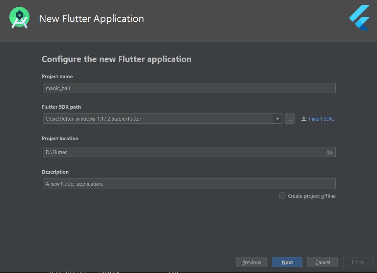Image resolution: width=377 pixels, height=273 pixels.
Task: Click the New Flutter Application title
Action: pos(92,19)
